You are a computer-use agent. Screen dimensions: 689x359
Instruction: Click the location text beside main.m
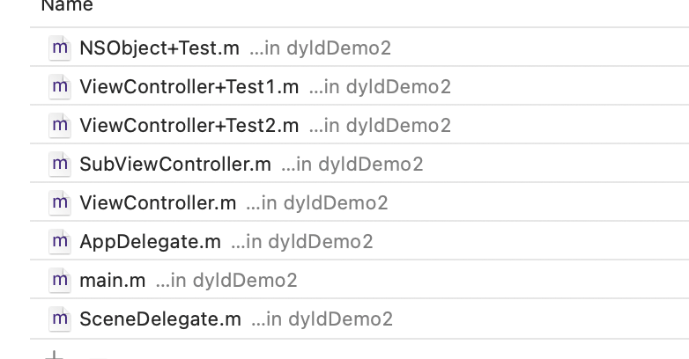[x=226, y=280]
